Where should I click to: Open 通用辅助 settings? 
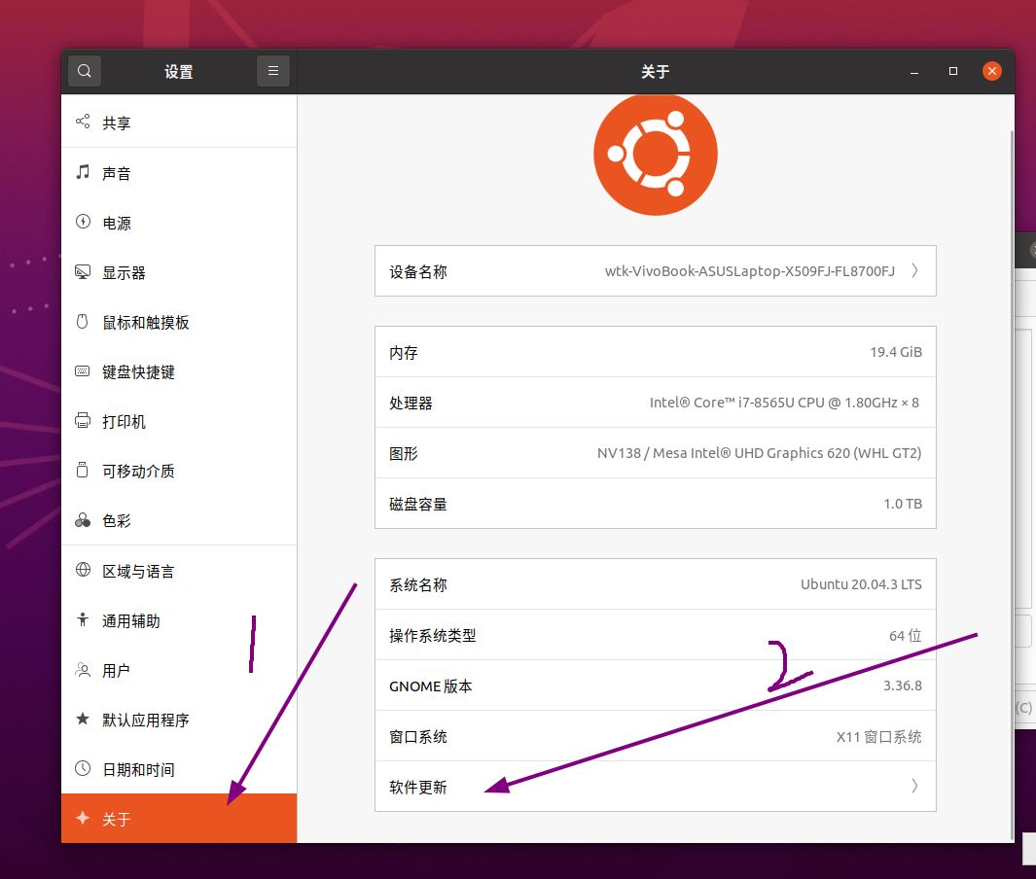click(x=179, y=620)
